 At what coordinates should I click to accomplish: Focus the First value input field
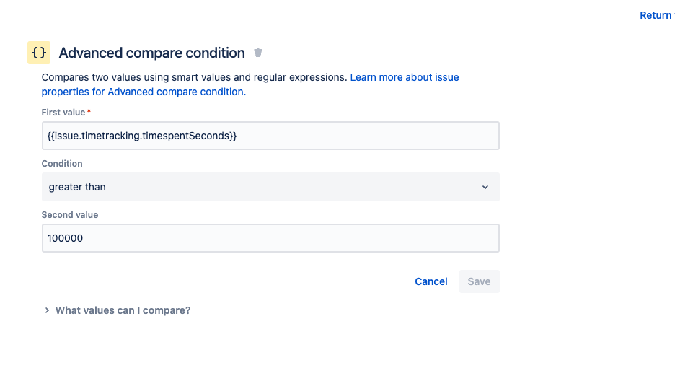point(270,136)
